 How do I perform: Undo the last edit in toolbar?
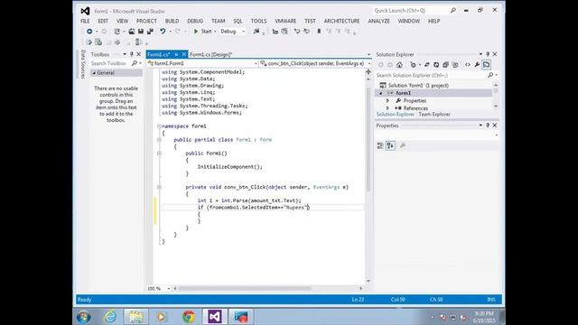coord(163,32)
